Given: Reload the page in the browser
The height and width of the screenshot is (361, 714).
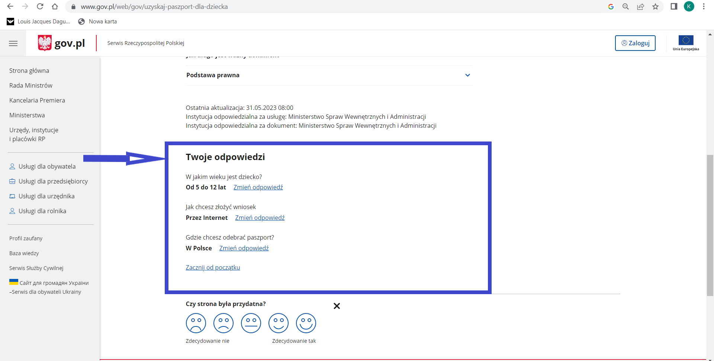Looking at the screenshot, I should pyautogui.click(x=40, y=7).
